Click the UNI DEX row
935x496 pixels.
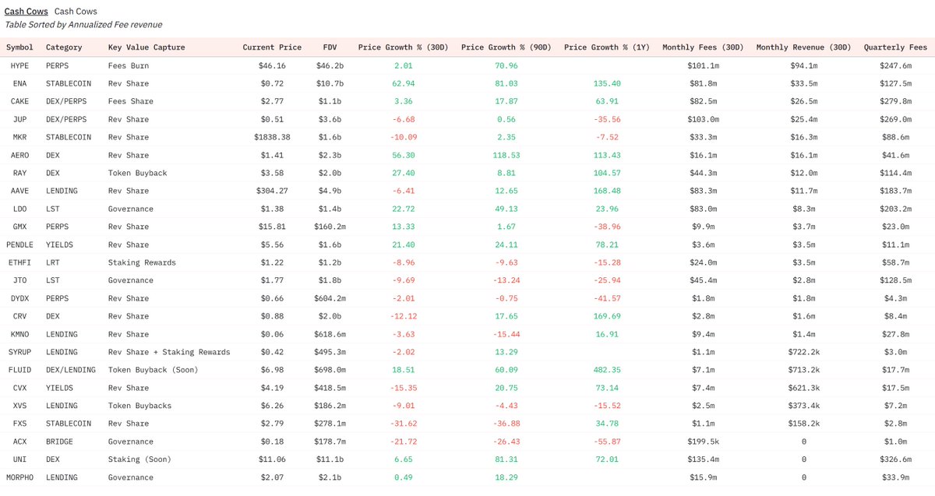tap(19, 459)
